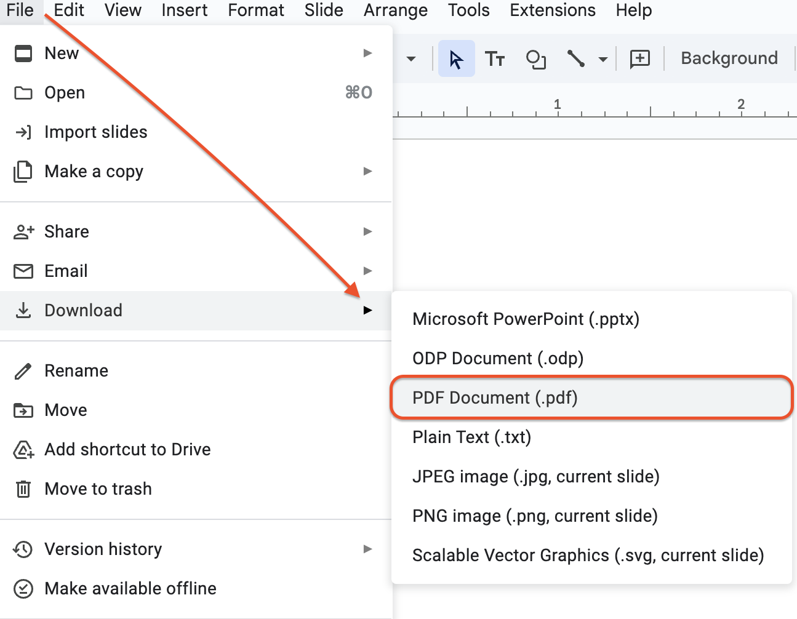
Task: Click the ⌘O shortcut label beside Open
Action: (359, 92)
